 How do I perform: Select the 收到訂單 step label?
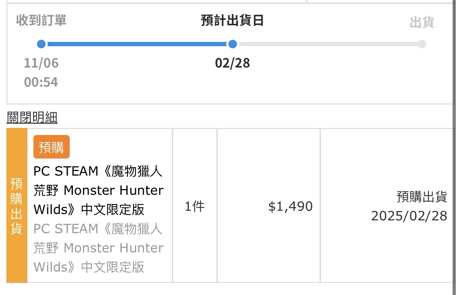click(x=41, y=20)
